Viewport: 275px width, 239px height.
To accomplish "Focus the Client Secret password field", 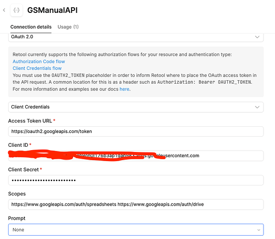I will pyautogui.click(x=136, y=180).
